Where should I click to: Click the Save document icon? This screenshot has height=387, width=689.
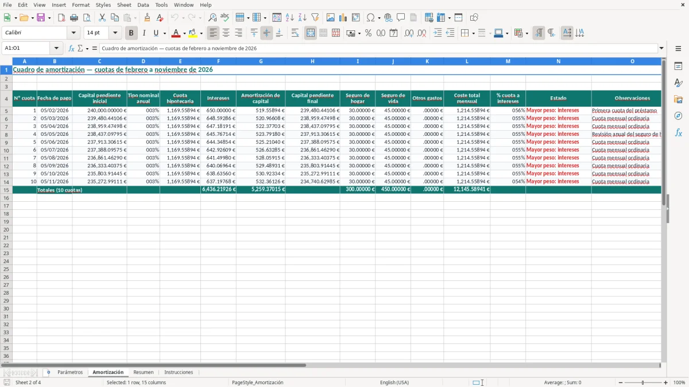click(x=41, y=18)
